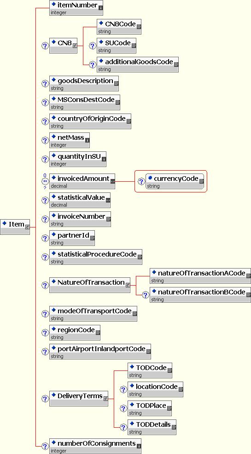Click the optional marker next to SUCode
The image size is (251, 454).
tap(93, 46)
